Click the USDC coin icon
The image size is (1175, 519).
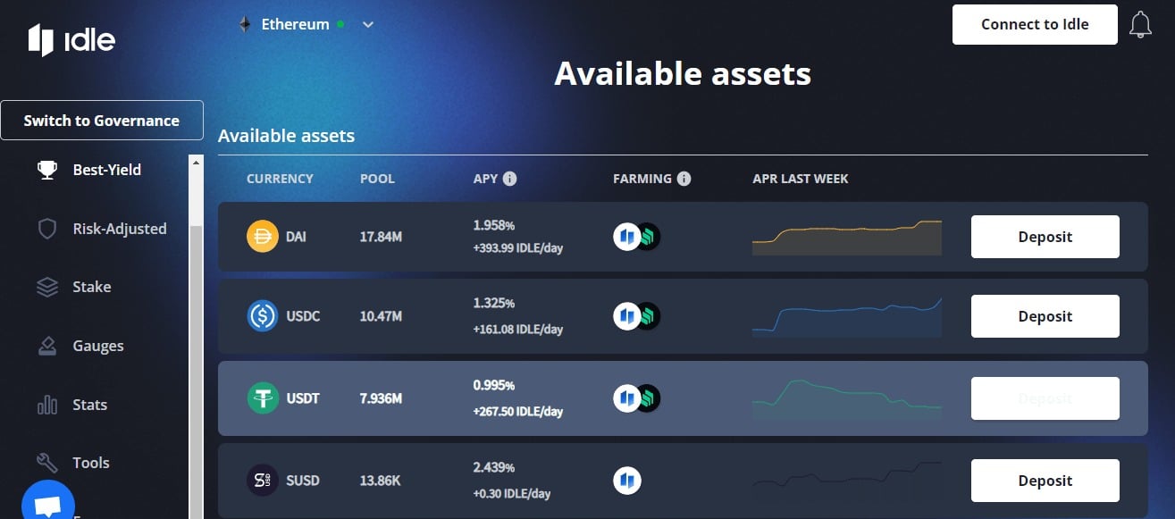pyautogui.click(x=263, y=316)
